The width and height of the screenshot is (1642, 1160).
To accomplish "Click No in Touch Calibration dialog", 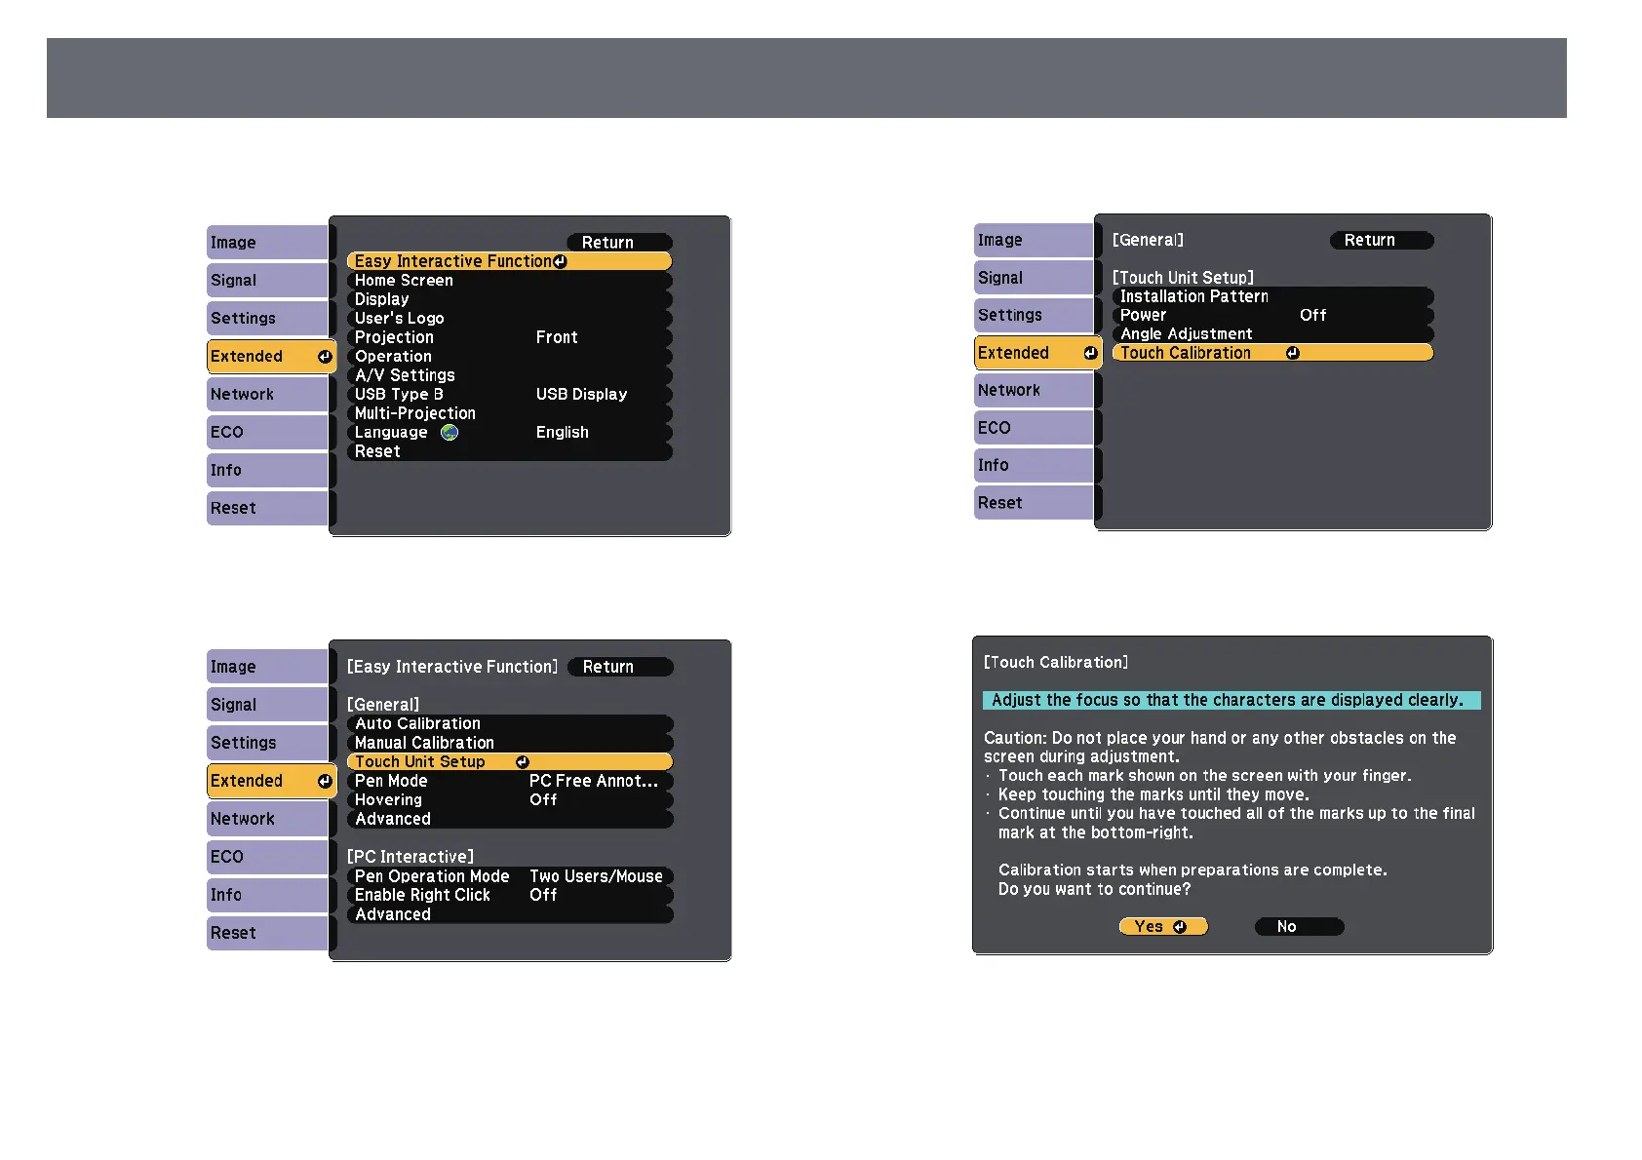I will 1299,927.
